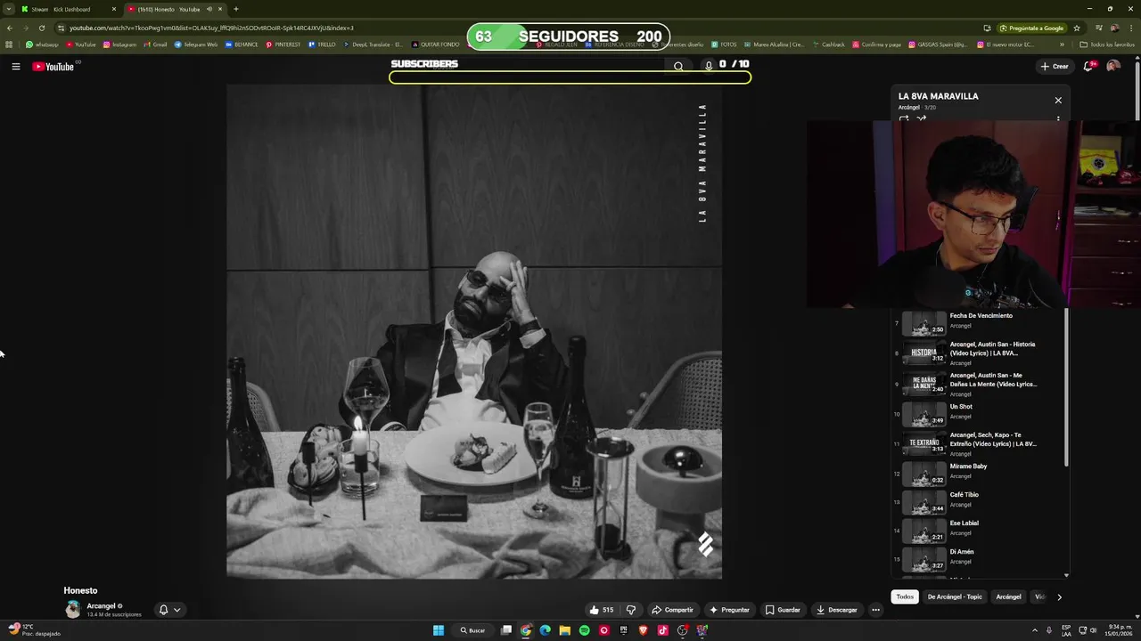Mute the YouTube tab audio icon
This screenshot has width=1141, height=641.
[209, 9]
